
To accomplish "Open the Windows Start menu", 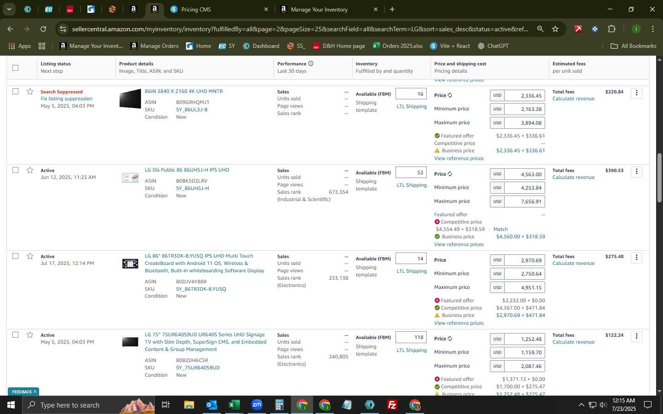I will pyautogui.click(x=11, y=405).
